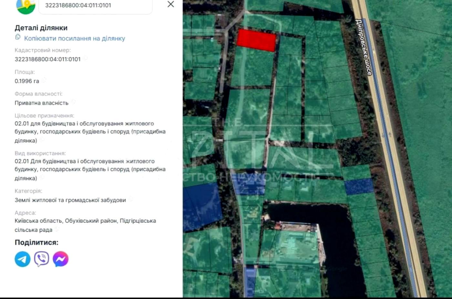Copy the 'Приватна власність' ownership value
452x299 pixels.
[73, 102]
